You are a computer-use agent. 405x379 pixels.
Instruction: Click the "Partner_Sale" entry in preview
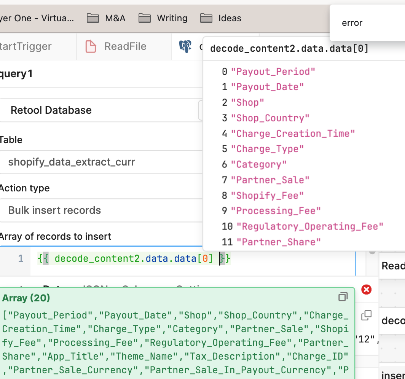coord(270,180)
